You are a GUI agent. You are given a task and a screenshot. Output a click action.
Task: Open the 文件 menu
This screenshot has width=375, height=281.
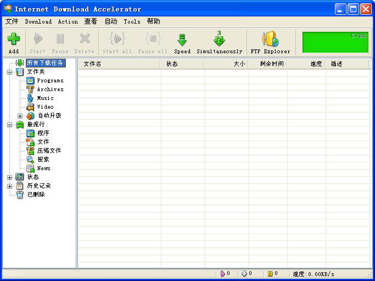tap(12, 21)
